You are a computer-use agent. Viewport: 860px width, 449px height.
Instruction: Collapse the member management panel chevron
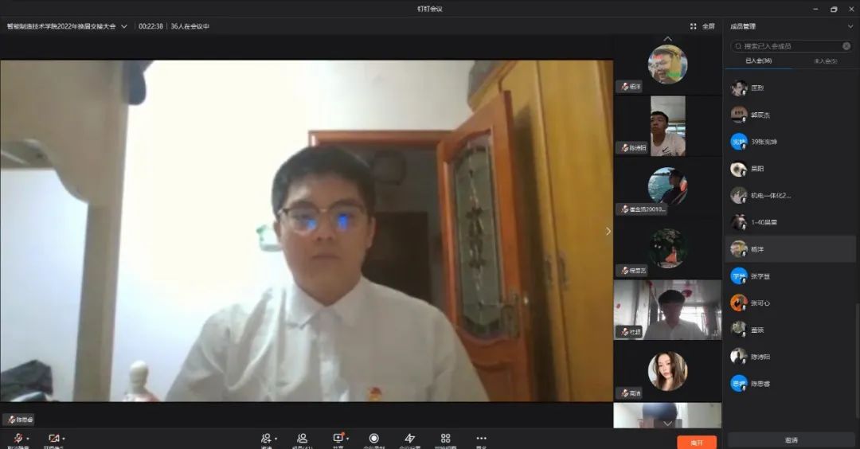pyautogui.click(x=850, y=26)
